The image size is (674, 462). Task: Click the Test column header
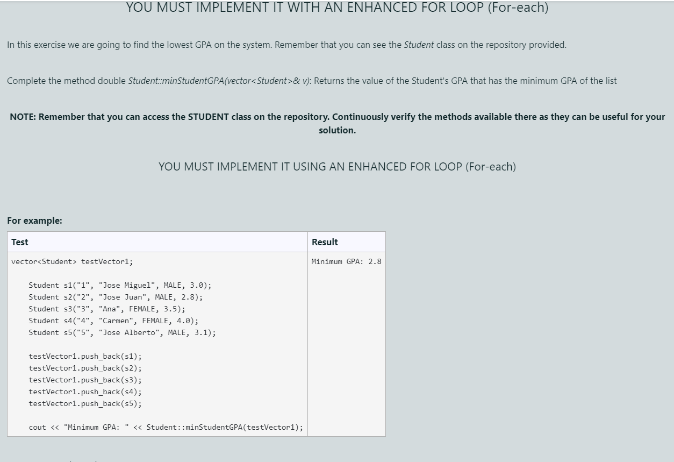click(19, 242)
